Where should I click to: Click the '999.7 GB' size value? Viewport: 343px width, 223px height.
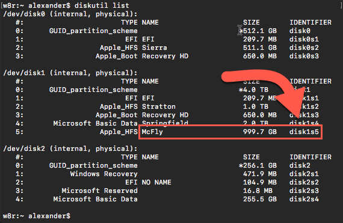(260, 132)
